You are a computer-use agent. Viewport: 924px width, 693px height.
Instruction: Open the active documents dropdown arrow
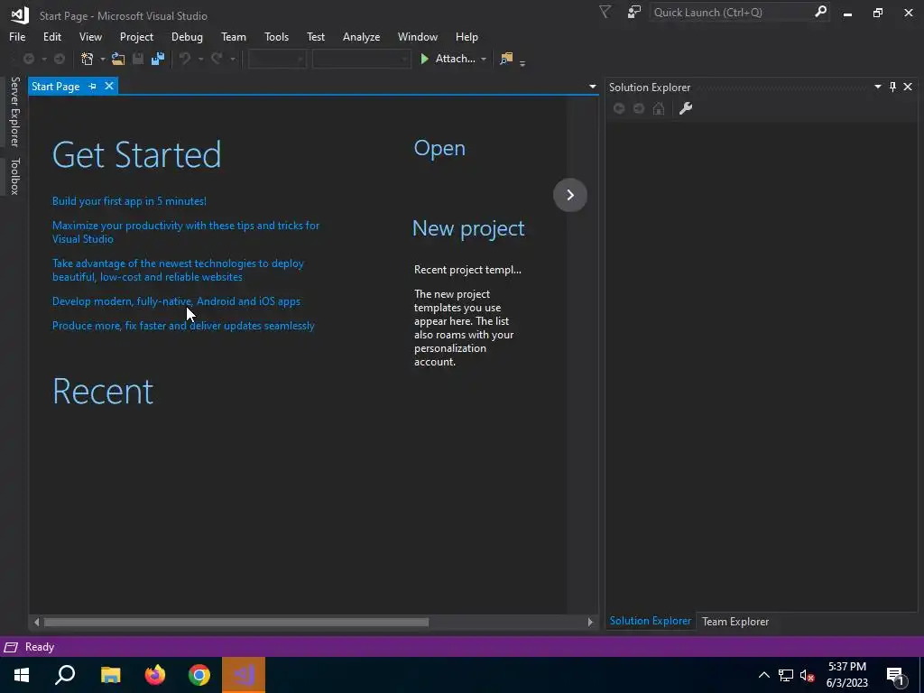click(592, 87)
